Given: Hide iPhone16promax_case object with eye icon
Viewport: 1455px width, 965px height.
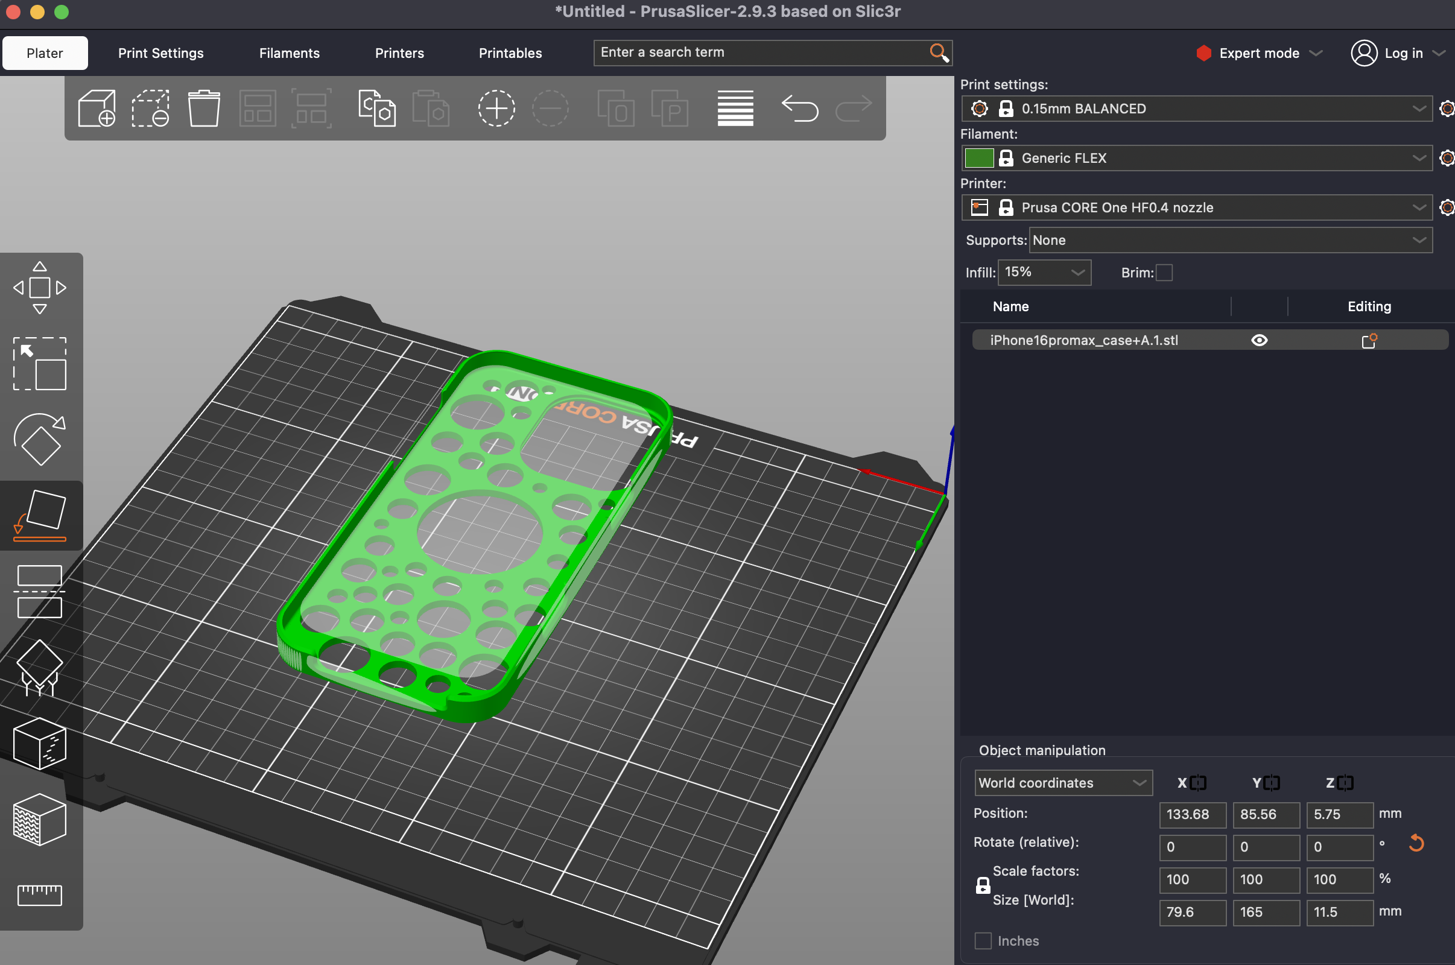Looking at the screenshot, I should pos(1260,340).
